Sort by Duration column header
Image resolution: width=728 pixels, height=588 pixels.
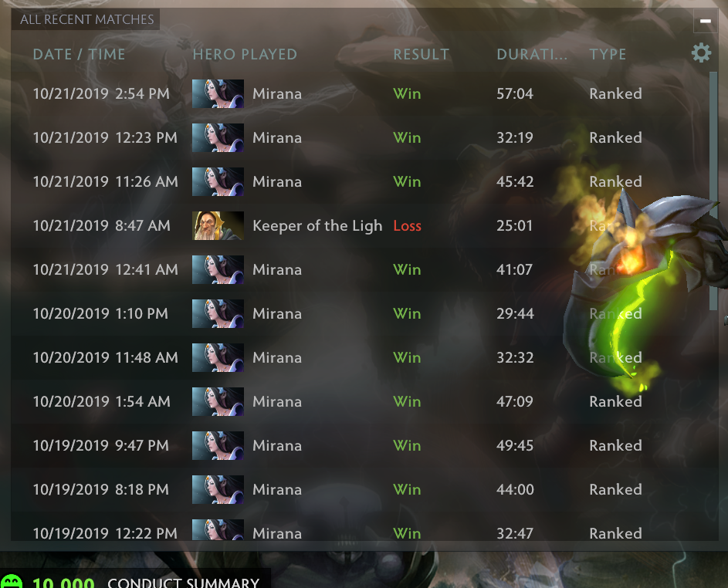[x=532, y=54]
